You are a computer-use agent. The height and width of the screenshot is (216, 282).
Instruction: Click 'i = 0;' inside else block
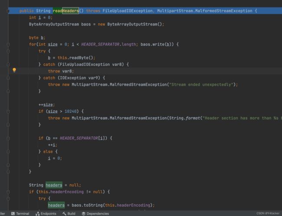pos(55,158)
